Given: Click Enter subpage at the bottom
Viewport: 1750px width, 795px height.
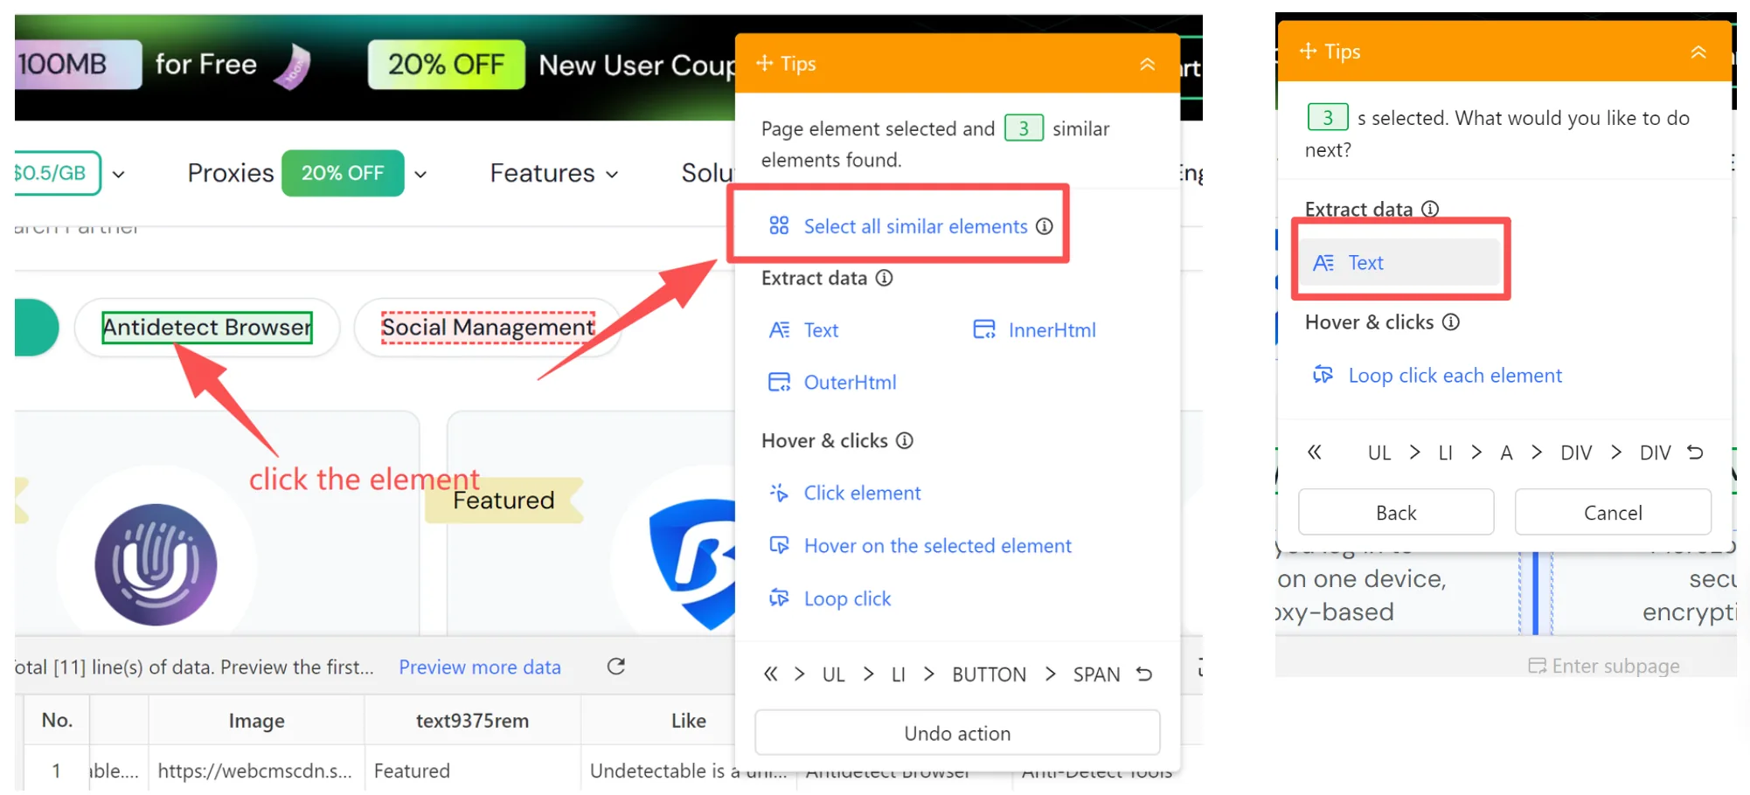Looking at the screenshot, I should (x=1605, y=665).
